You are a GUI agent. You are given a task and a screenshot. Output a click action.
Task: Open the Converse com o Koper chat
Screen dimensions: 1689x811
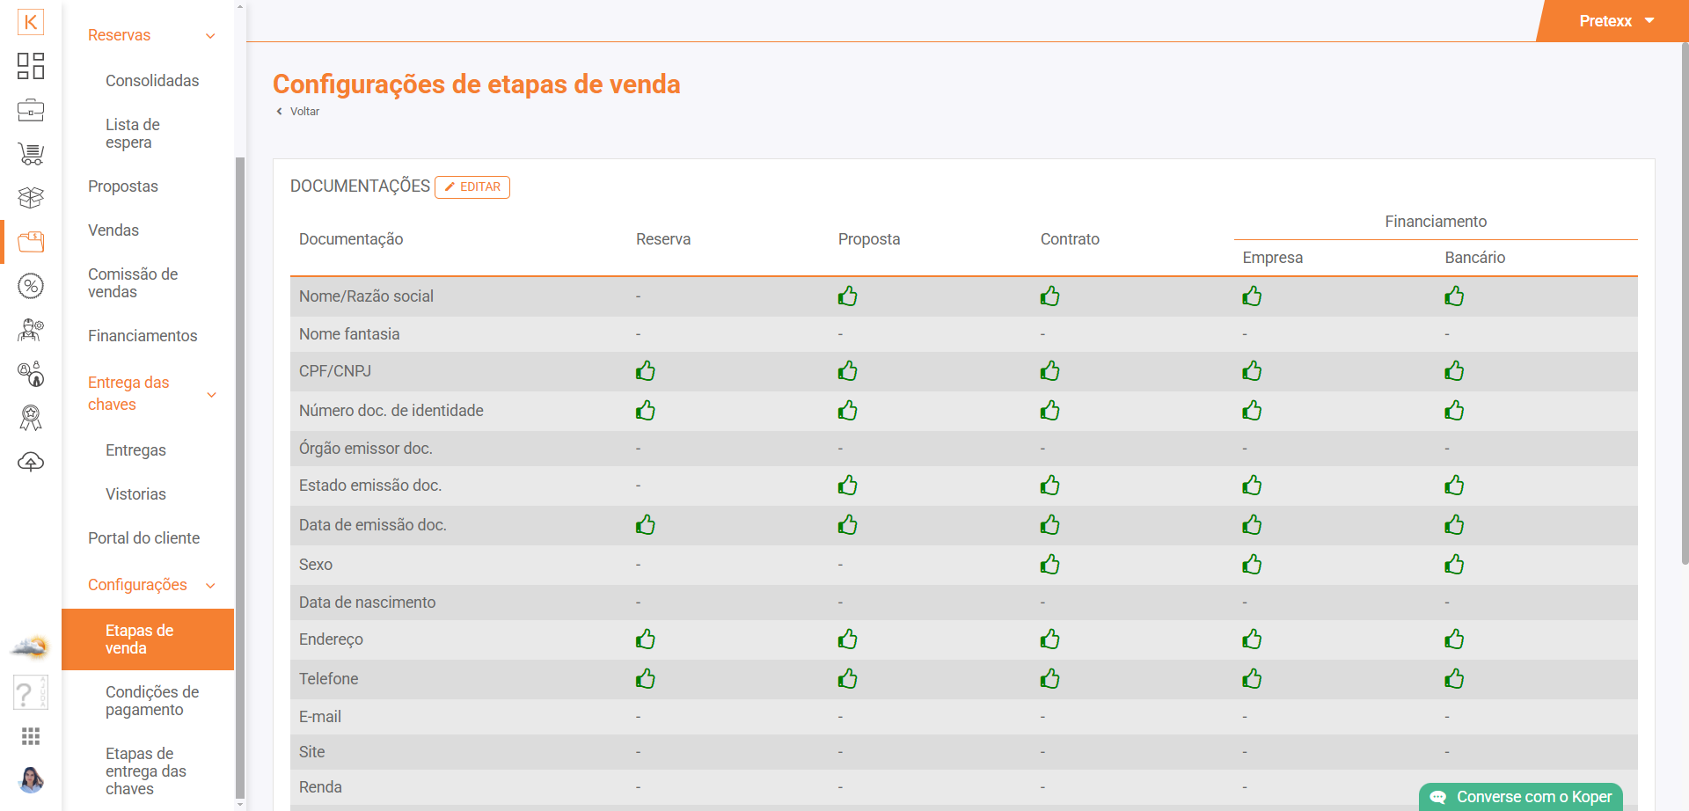click(1521, 797)
